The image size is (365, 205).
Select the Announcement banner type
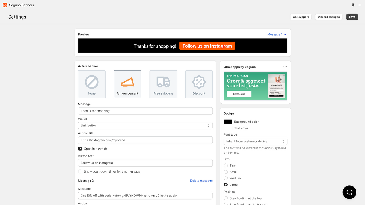127,84
